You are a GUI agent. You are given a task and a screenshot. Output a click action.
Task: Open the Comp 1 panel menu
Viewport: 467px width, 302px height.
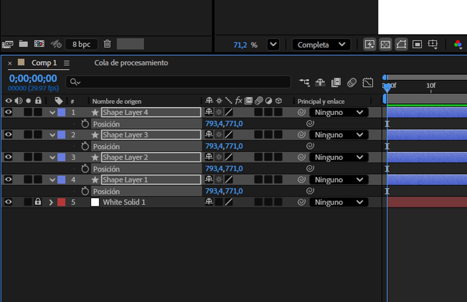[66, 63]
